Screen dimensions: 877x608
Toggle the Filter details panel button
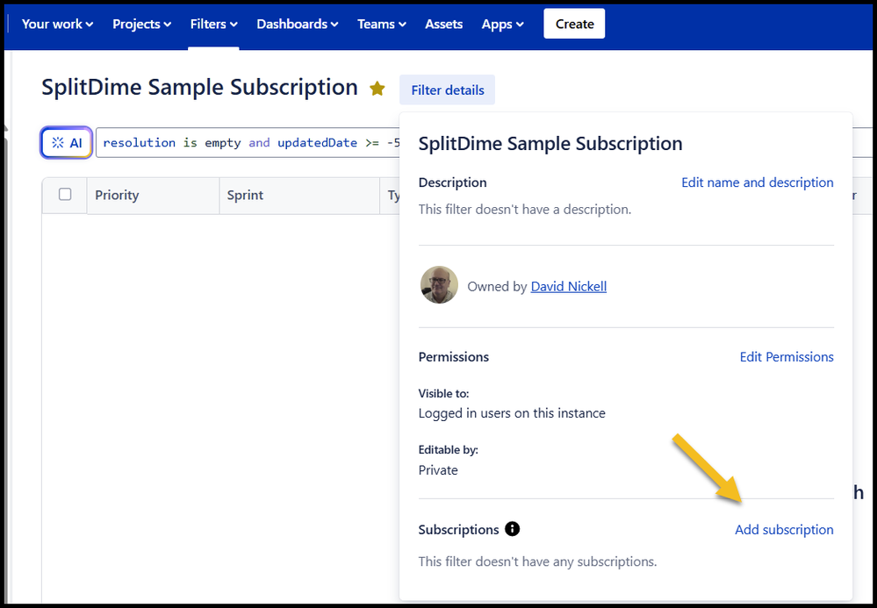447,90
